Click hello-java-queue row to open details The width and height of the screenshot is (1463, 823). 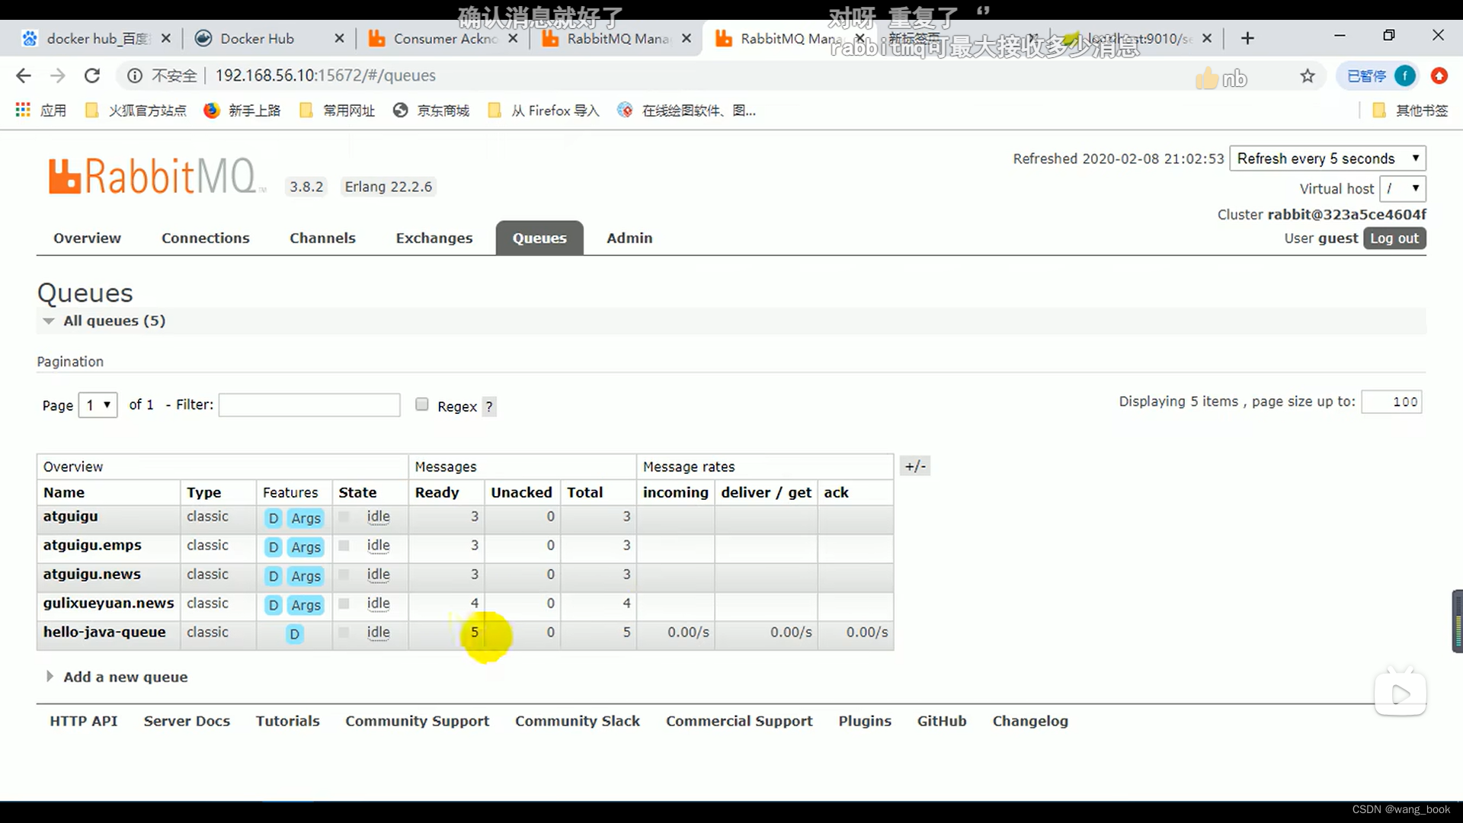point(104,631)
